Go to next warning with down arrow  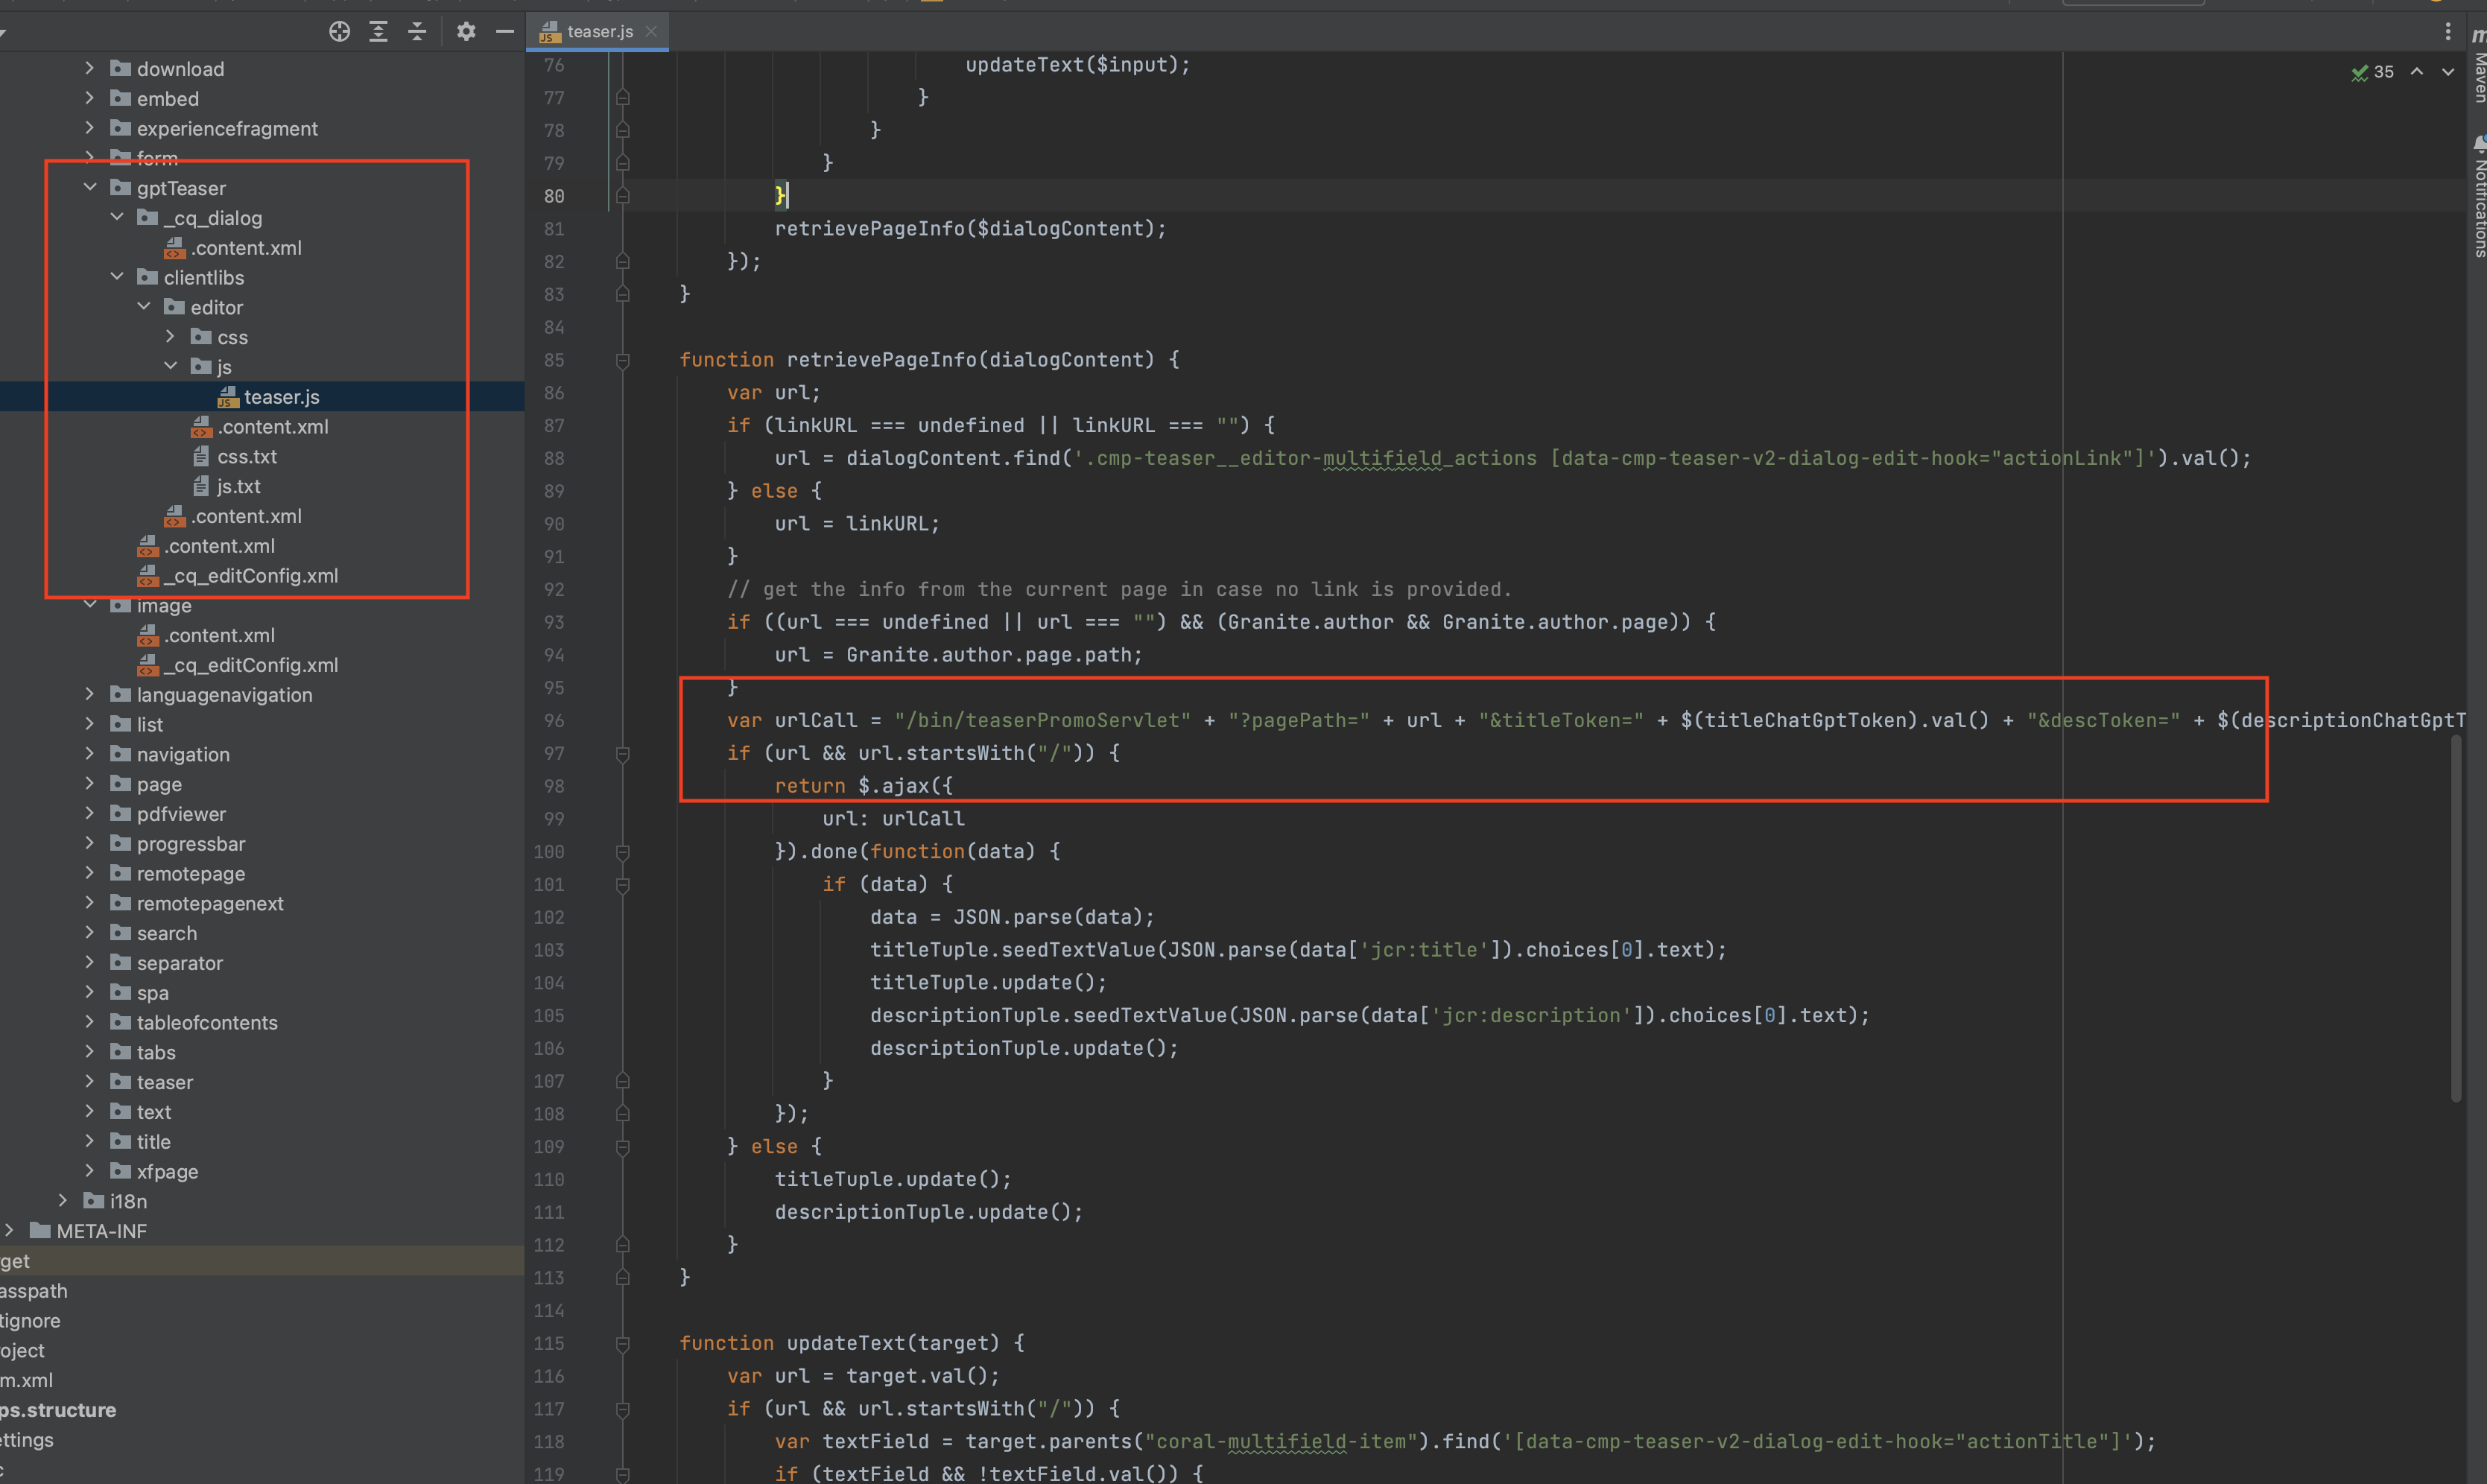2447,71
